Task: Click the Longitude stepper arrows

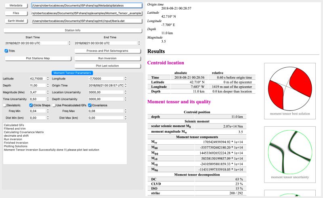Action: (126, 78)
